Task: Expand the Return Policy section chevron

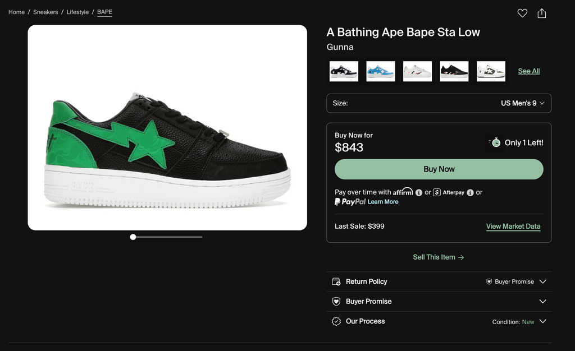Action: [x=542, y=281]
